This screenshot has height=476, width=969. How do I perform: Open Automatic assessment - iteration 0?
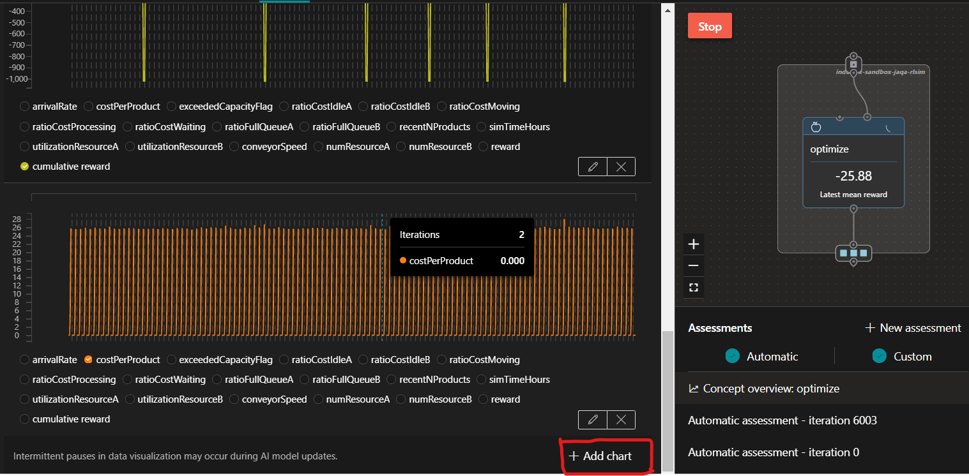[822, 452]
